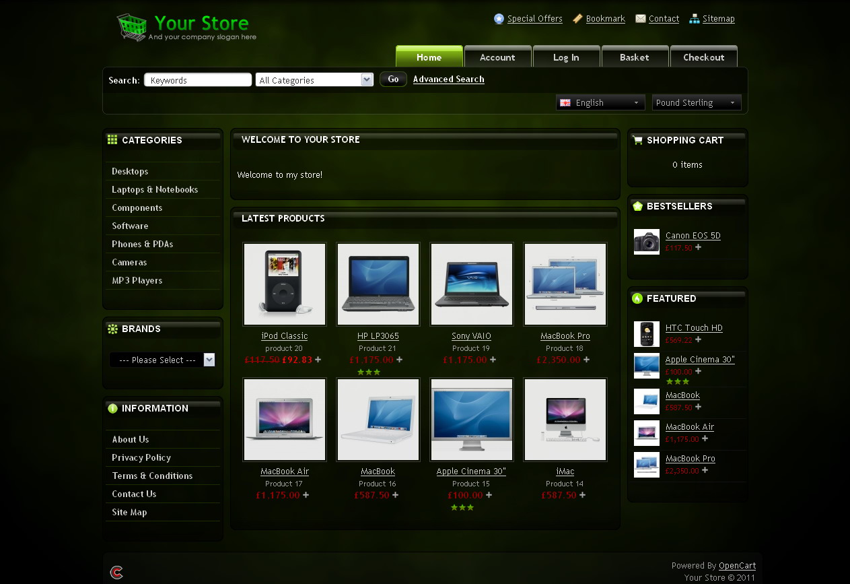Add HP LP3065 to cart with plus icon
850x584 pixels.
(399, 360)
